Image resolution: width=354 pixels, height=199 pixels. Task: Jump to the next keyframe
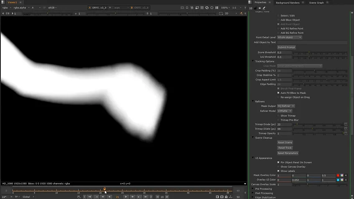(x=139, y=197)
